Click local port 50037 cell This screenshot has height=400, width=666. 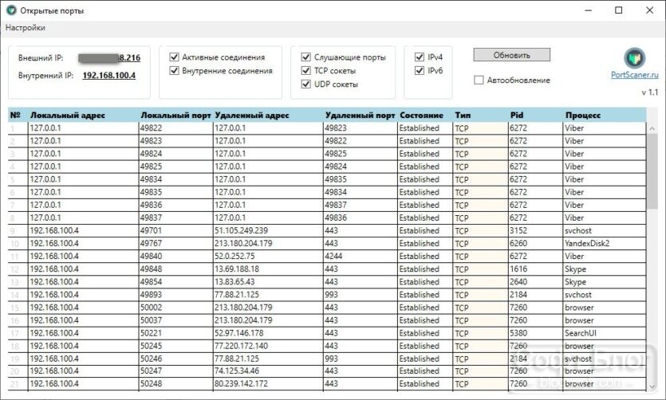(175, 320)
